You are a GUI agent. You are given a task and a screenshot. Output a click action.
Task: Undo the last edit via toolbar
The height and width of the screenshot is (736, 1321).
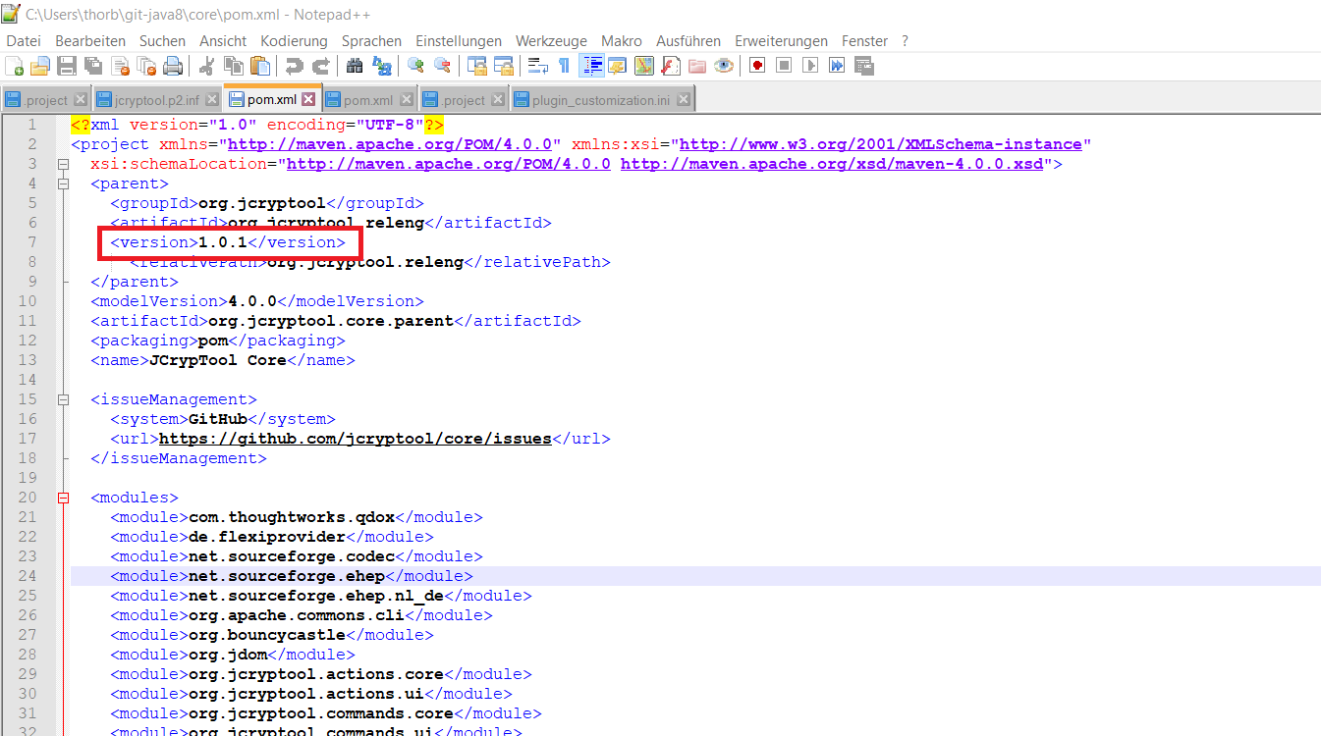pyautogui.click(x=294, y=66)
